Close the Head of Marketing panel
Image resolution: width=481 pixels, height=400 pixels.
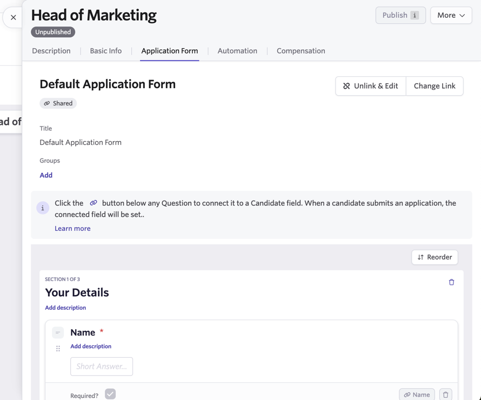pos(13,17)
